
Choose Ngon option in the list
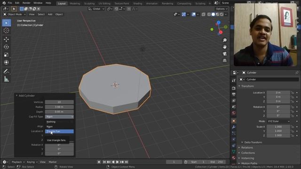[59, 127]
